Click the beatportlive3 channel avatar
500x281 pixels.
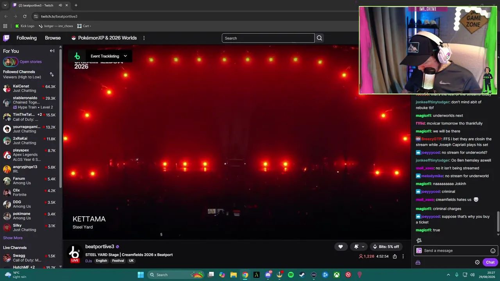pyautogui.click(x=74, y=253)
